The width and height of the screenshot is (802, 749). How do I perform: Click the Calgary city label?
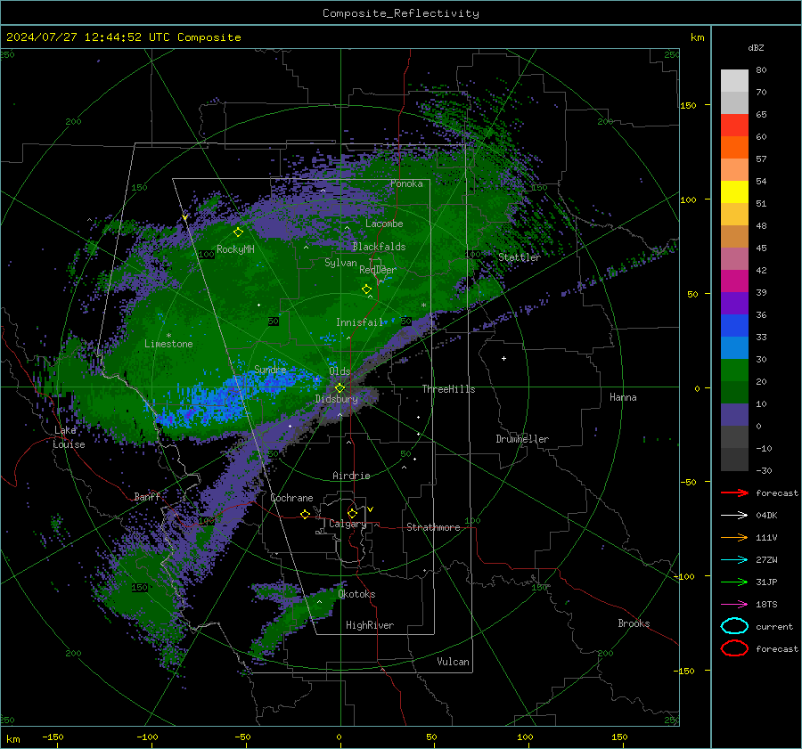[348, 524]
